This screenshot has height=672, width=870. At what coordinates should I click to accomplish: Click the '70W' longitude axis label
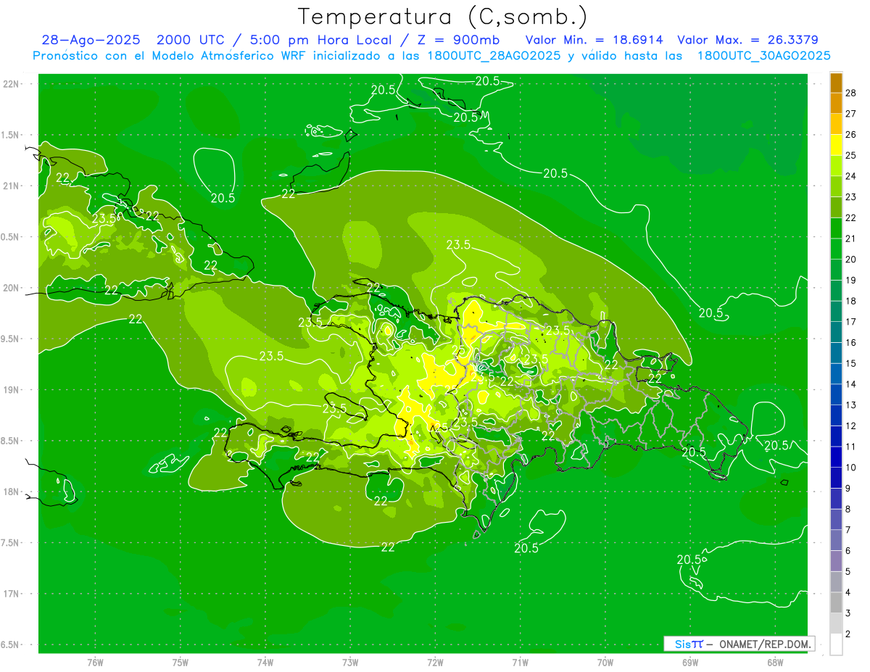(605, 662)
